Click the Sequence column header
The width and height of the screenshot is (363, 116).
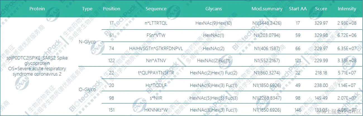point(156,9)
